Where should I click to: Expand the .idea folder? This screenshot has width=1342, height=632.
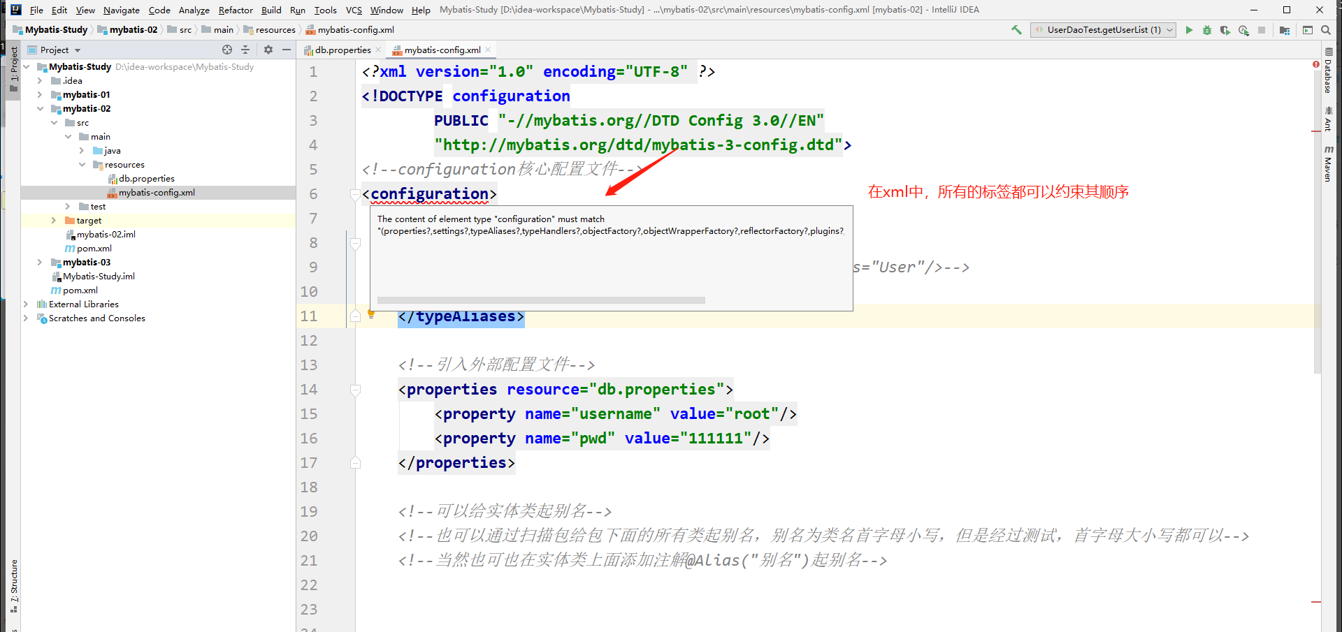[40, 81]
